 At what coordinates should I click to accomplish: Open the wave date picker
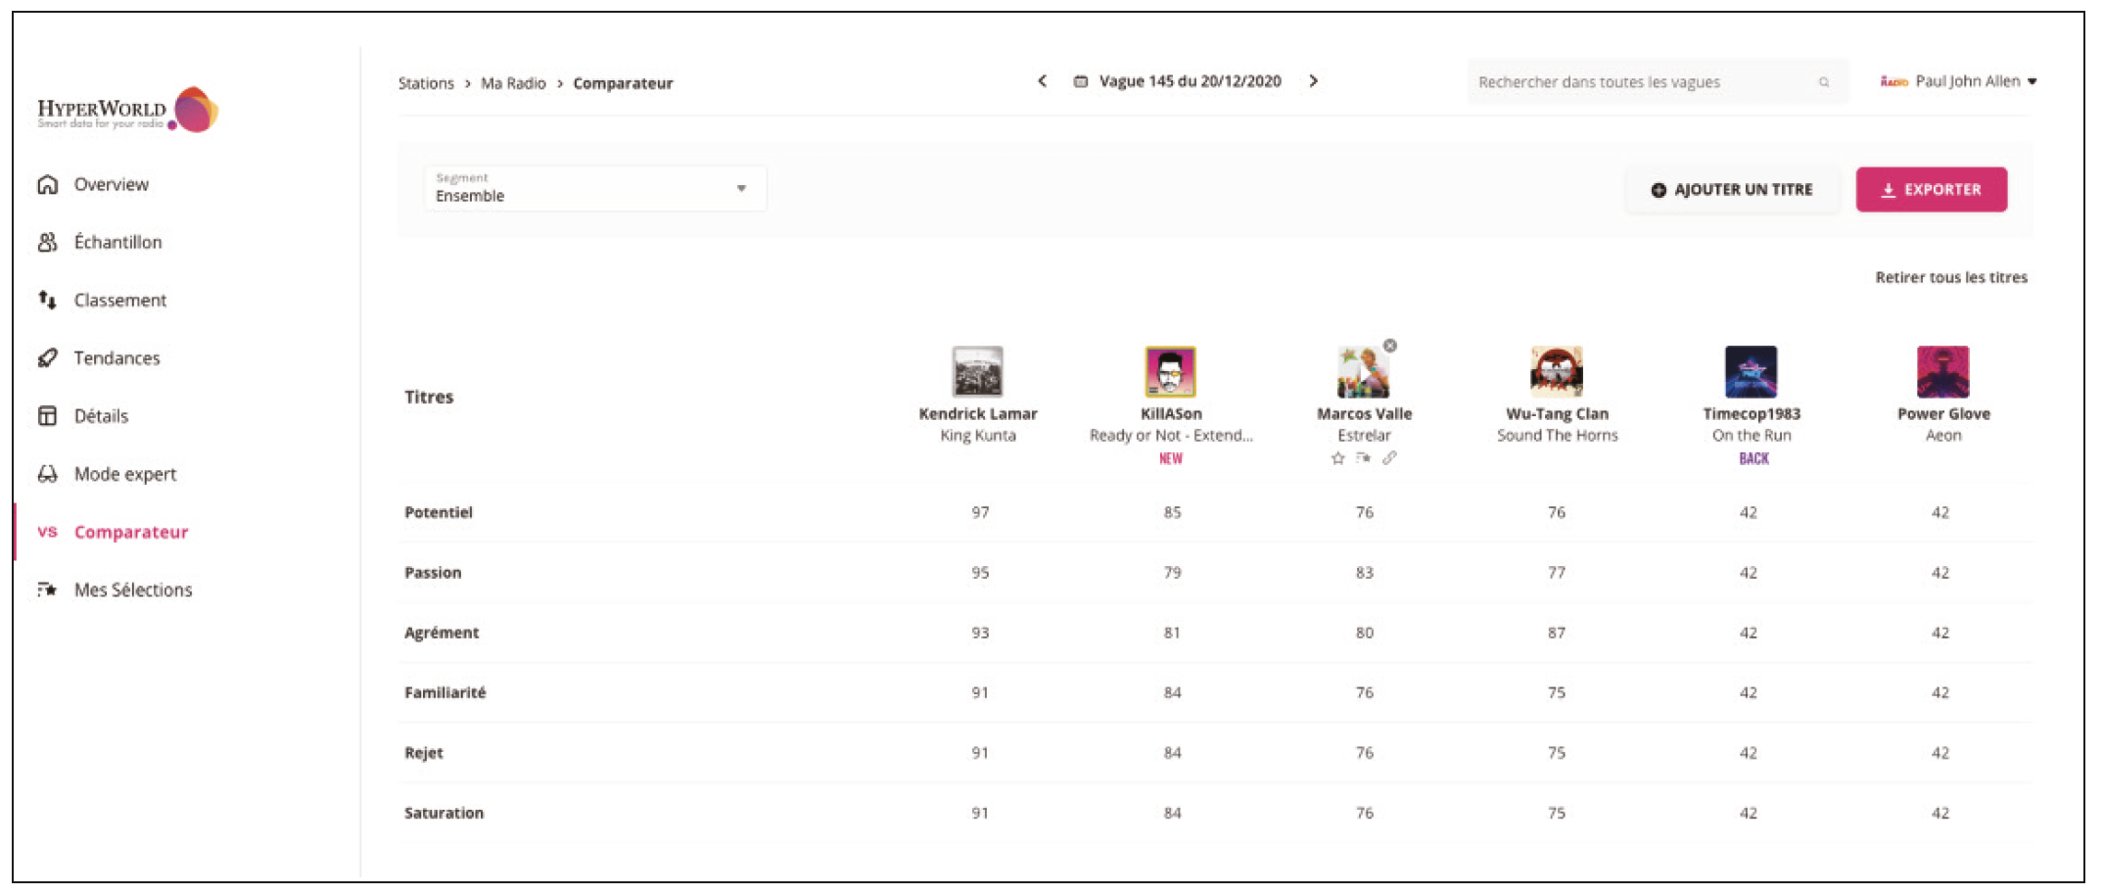tap(1178, 81)
